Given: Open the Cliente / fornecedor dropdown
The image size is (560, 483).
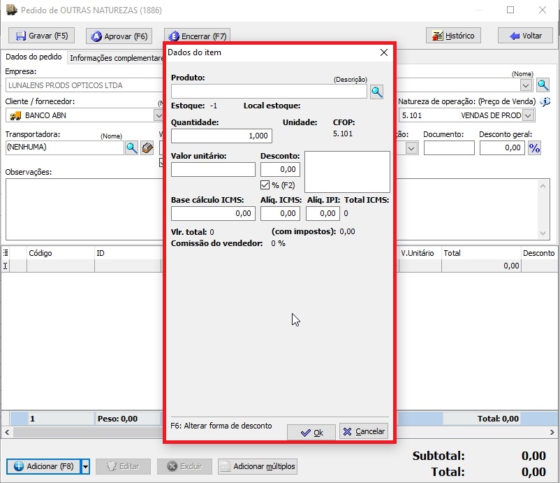Looking at the screenshot, I should (x=159, y=115).
